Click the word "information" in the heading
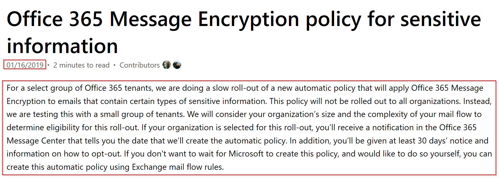The width and height of the screenshot is (500, 189). (62, 46)
